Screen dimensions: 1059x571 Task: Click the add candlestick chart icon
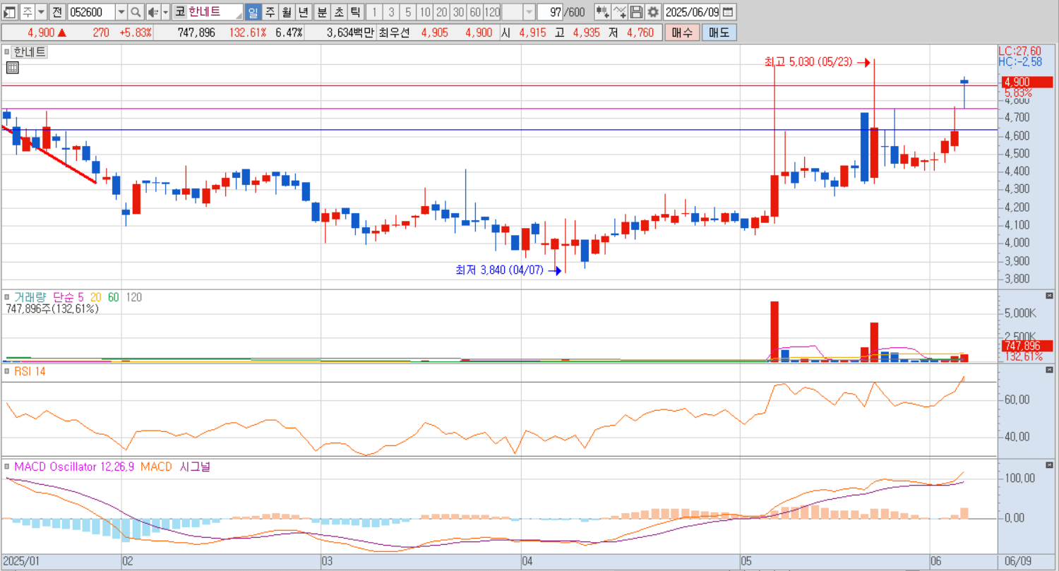click(602, 12)
